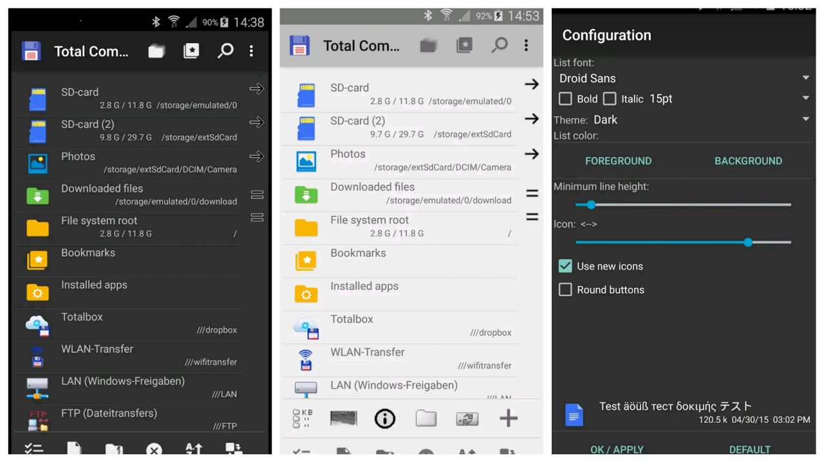Tap the plus add-button icon, light-theme bar
The height and width of the screenshot is (462, 824).
coord(509,419)
